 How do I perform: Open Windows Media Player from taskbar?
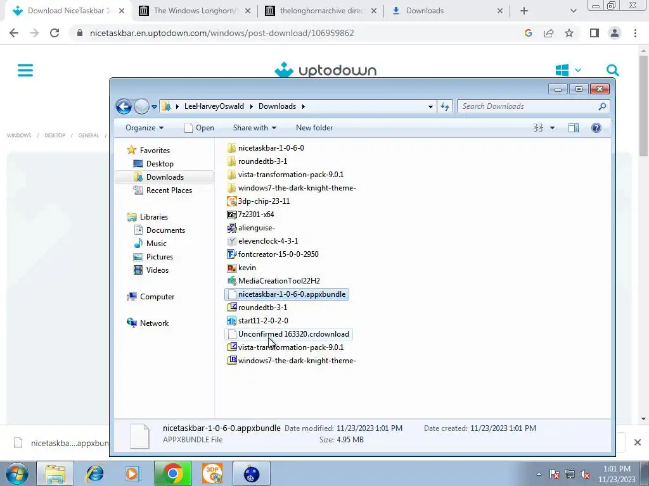pyautogui.click(x=133, y=473)
